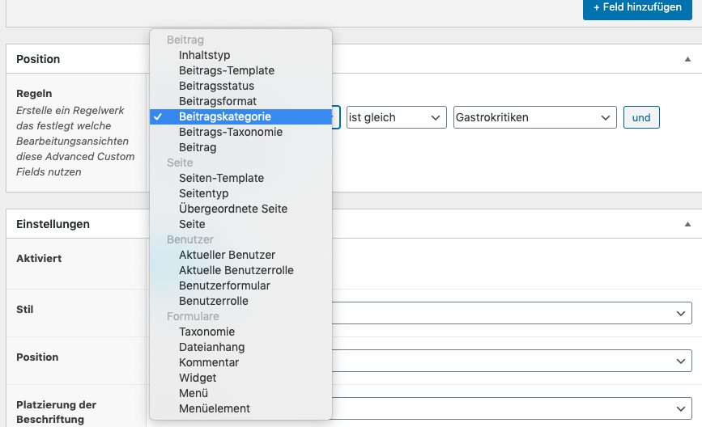This screenshot has height=427, width=702.
Task: Open the Platzierung der Beschriftung dropdown
Action: [x=512, y=408]
